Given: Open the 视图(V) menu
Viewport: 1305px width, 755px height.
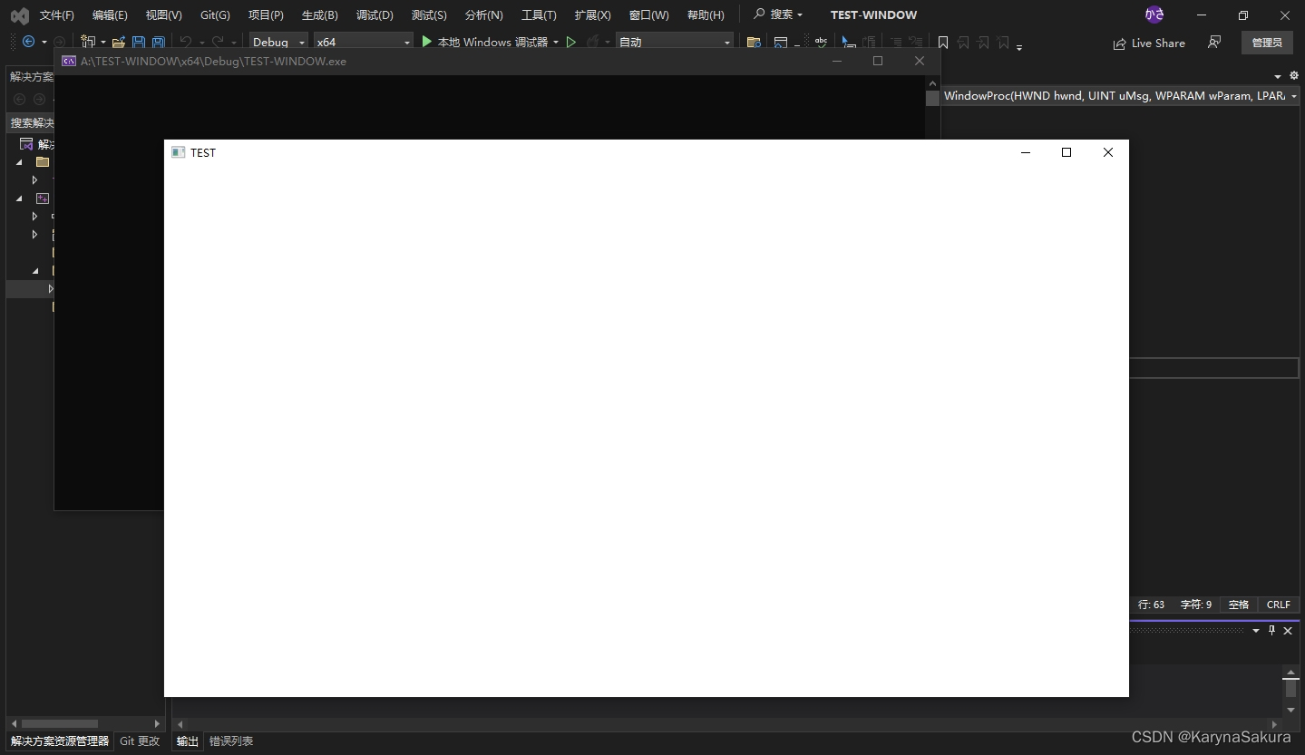Looking at the screenshot, I should coord(163,15).
